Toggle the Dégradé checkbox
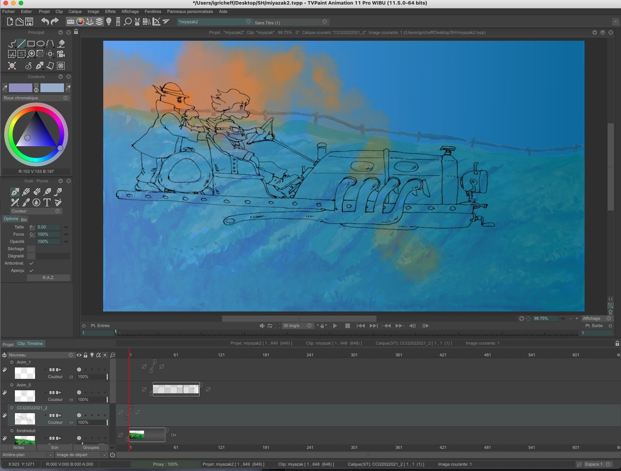This screenshot has width=621, height=471. (x=31, y=256)
